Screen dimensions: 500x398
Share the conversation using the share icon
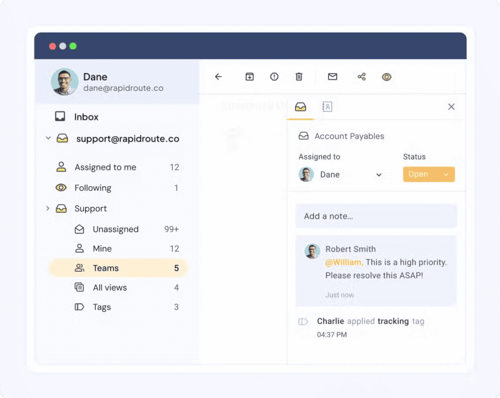coord(361,77)
